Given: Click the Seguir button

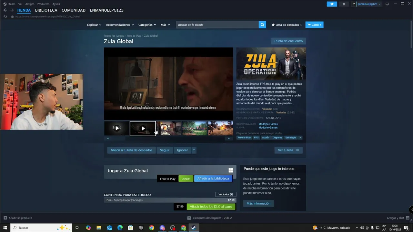Looking at the screenshot, I should (x=165, y=150).
